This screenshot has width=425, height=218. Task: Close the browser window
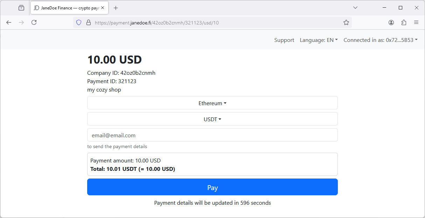[x=417, y=8]
